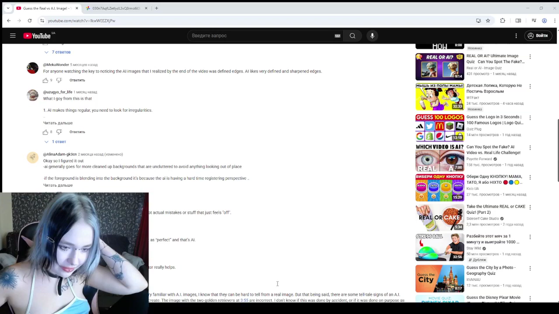Switch to the 030n7AqfLZetlydL3vQ8rmofA5 tab
This screenshot has width=559, height=314.
coord(116,8)
